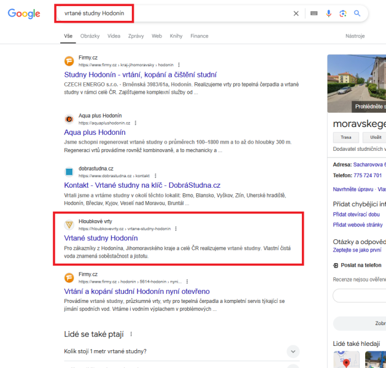
Task: Click the dobrastudna.cz favicon
Action: [69, 172]
